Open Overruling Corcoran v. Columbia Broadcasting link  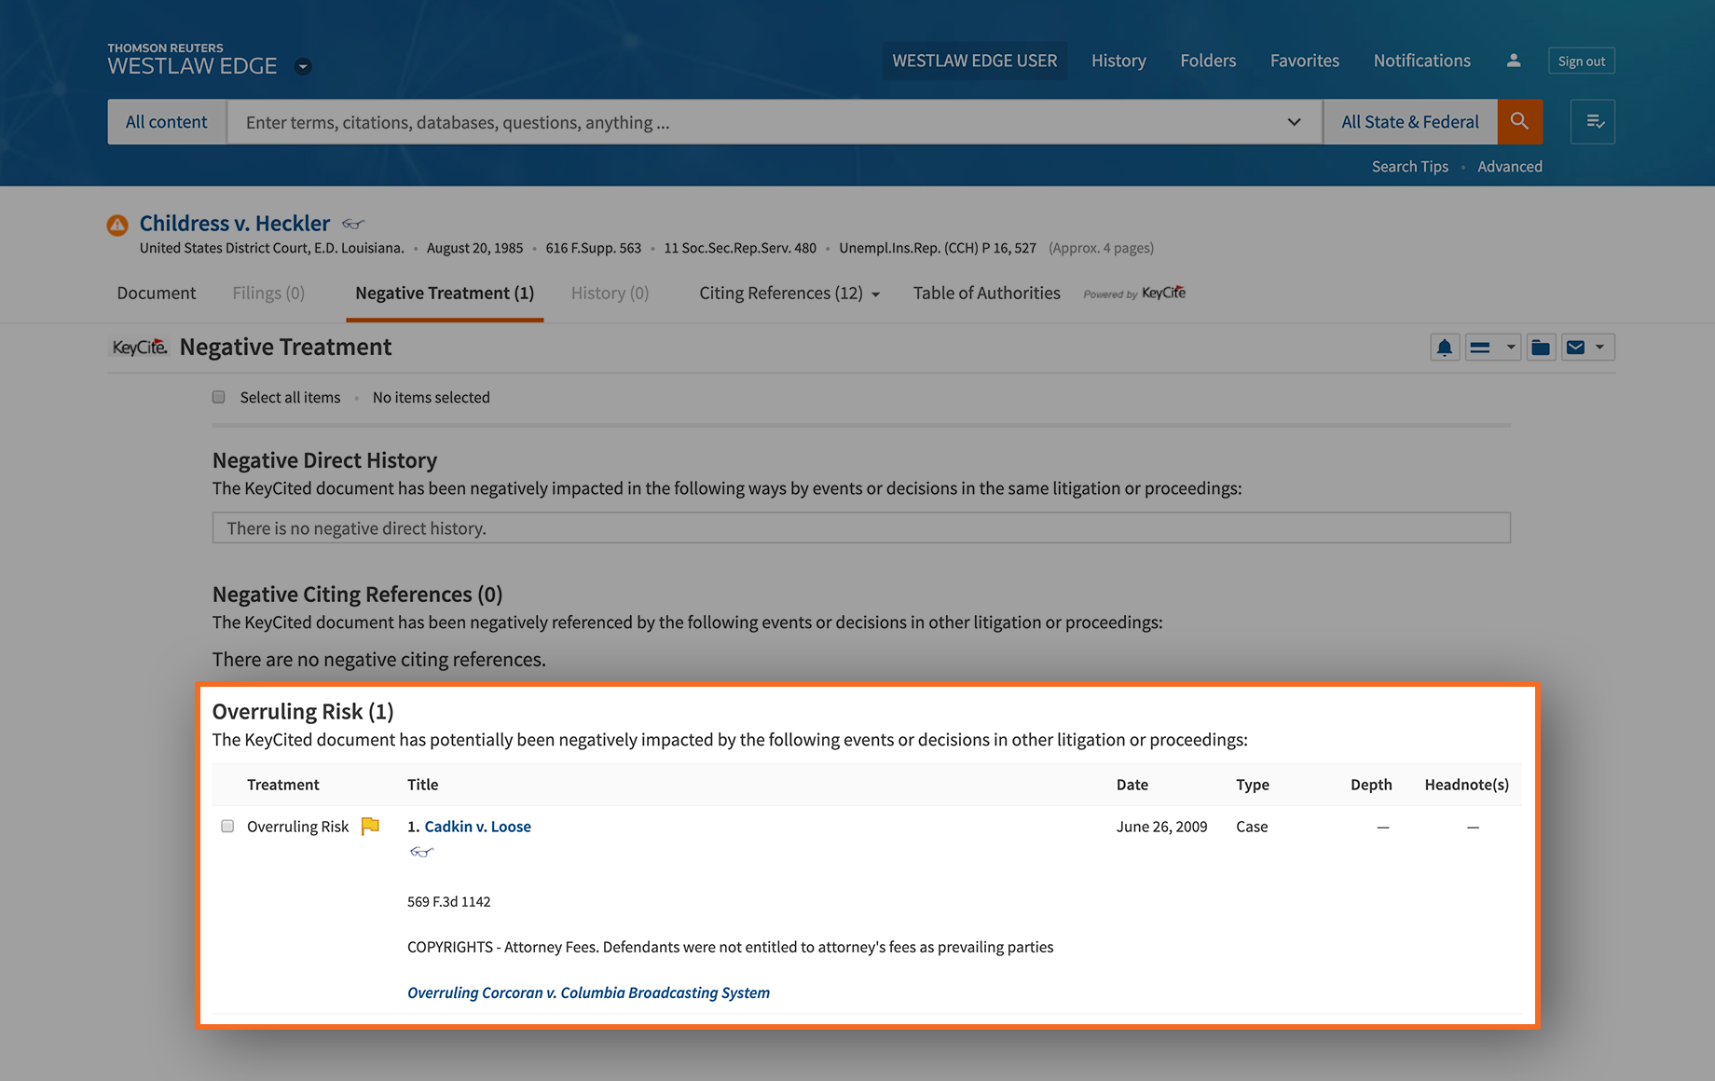(588, 992)
